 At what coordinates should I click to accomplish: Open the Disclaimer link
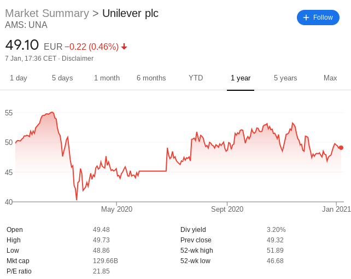78,59
